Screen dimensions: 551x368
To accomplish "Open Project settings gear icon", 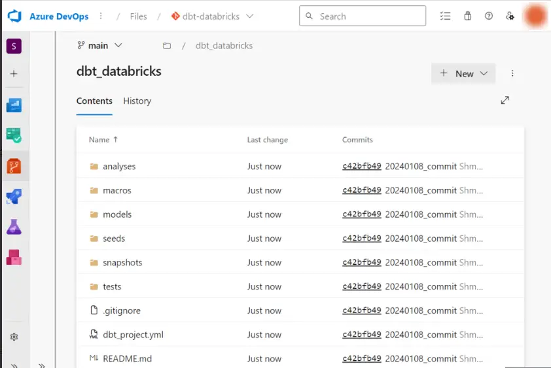I will click(x=14, y=337).
